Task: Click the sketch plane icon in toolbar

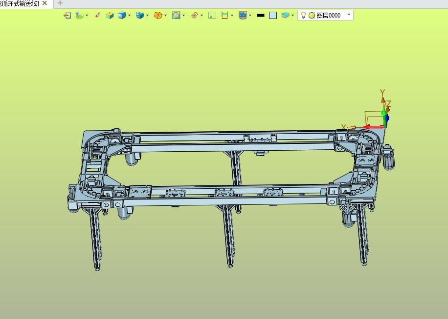Action: (x=80, y=16)
